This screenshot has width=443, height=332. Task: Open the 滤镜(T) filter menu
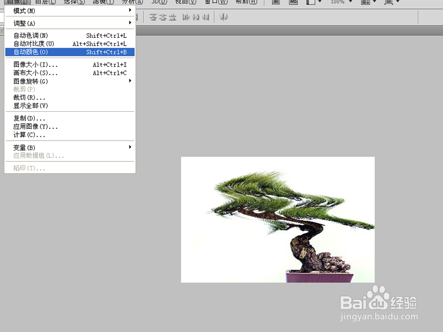(103, 2)
